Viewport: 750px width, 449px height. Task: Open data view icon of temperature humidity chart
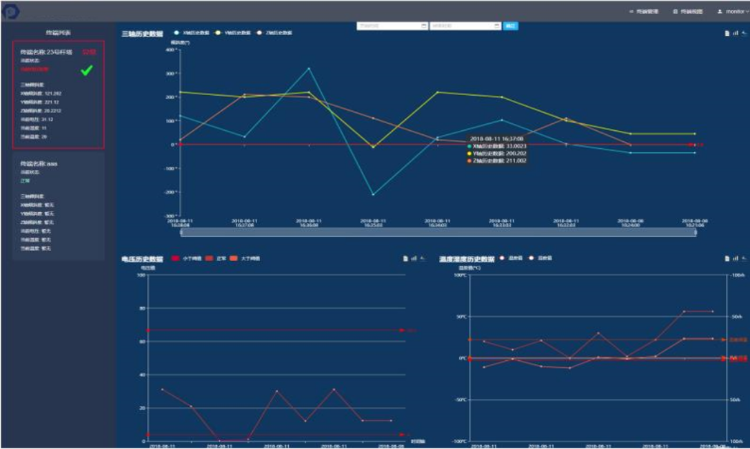[x=727, y=259]
